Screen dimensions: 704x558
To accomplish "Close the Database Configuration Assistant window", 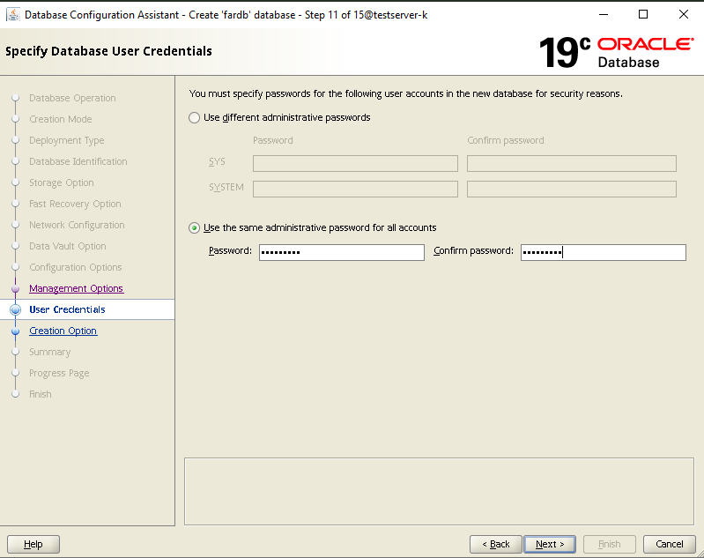I will [684, 14].
